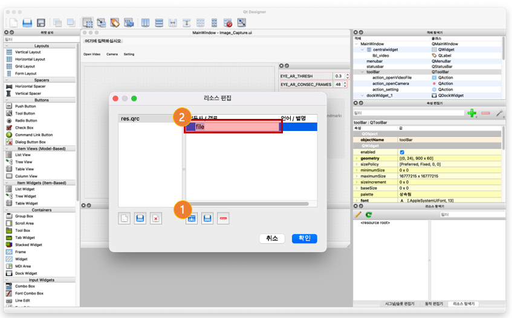This screenshot has height=318, width=512.
Task: Click New Resource File icon below res.qrc
Action: [124, 218]
